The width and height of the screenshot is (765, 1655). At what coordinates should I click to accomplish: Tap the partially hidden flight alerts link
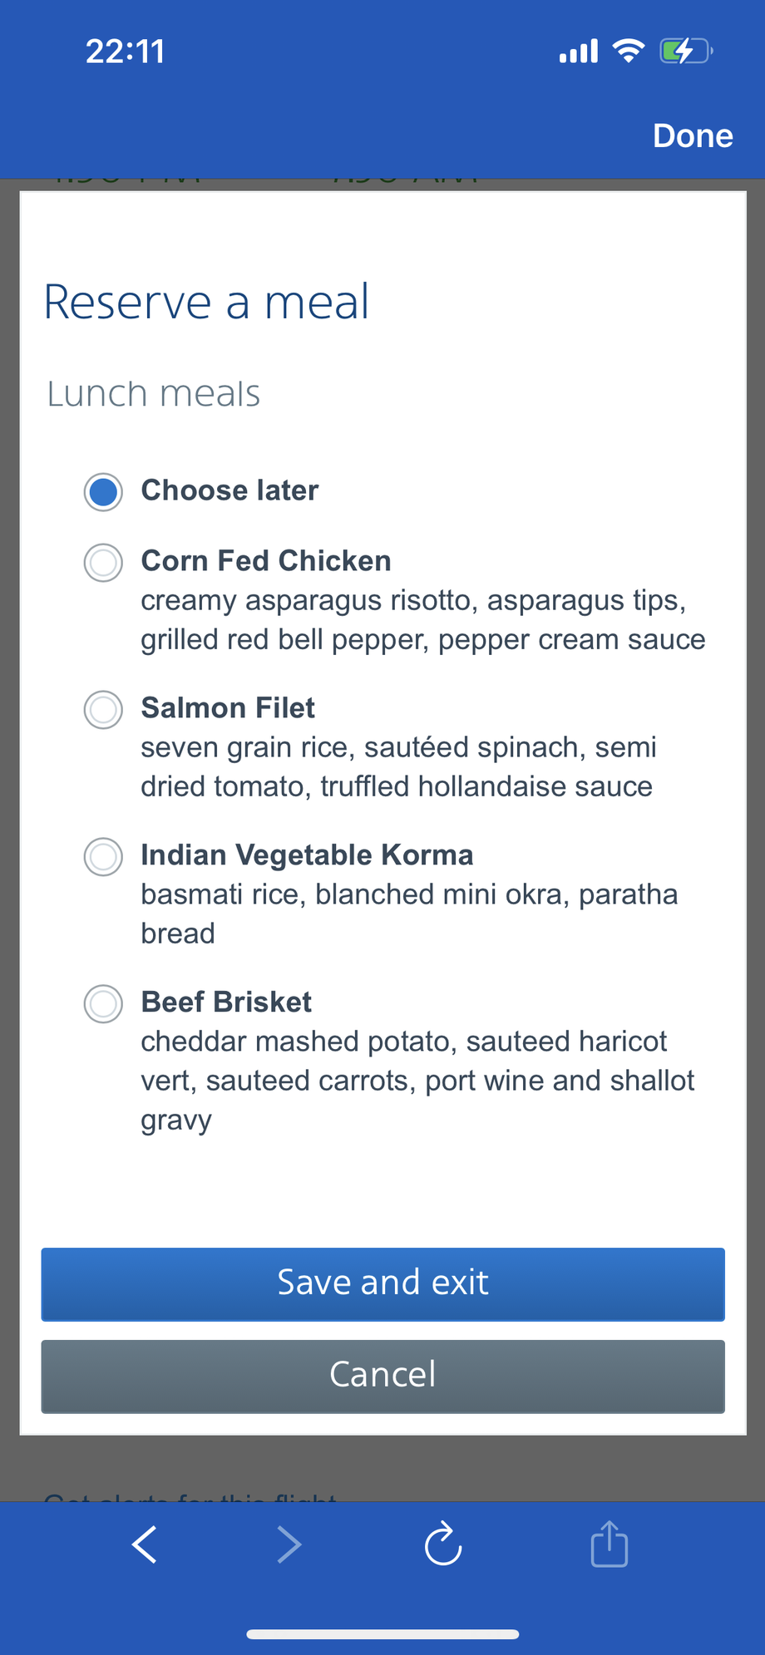pyautogui.click(x=191, y=1496)
